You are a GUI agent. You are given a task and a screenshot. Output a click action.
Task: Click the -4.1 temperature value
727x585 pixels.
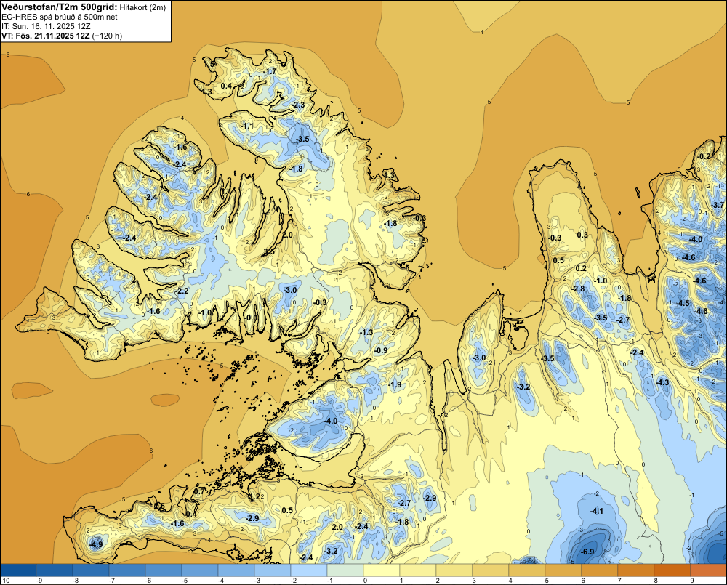[x=597, y=511]
